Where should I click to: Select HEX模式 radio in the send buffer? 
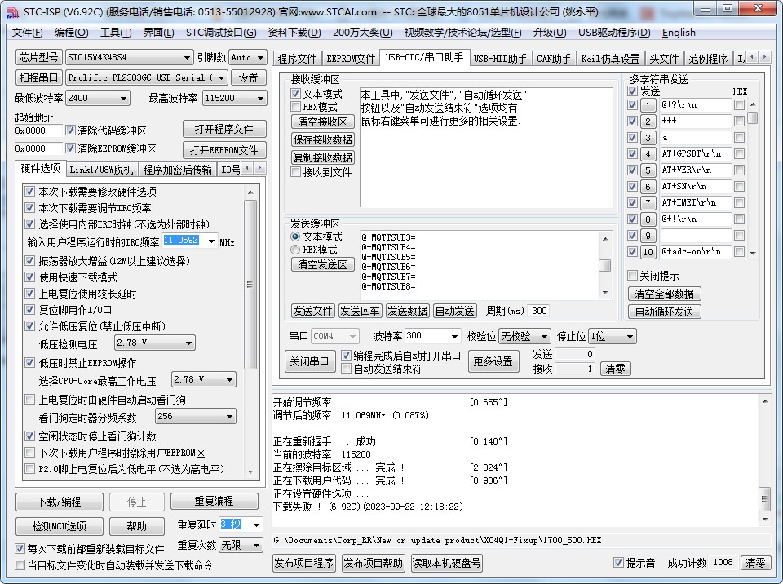(x=296, y=250)
